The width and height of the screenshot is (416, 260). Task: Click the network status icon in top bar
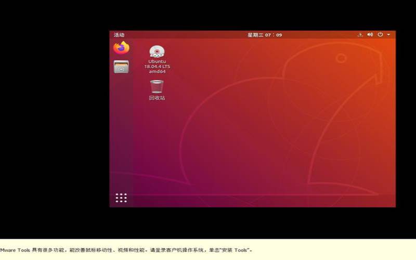[x=360, y=35]
